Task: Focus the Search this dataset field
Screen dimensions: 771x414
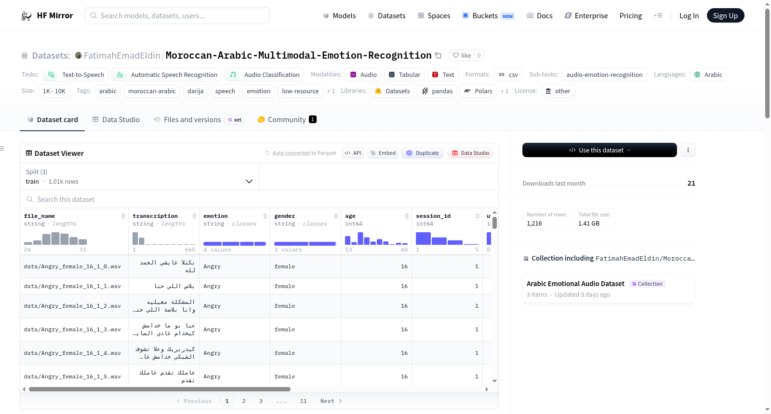Action: pyautogui.click(x=259, y=199)
